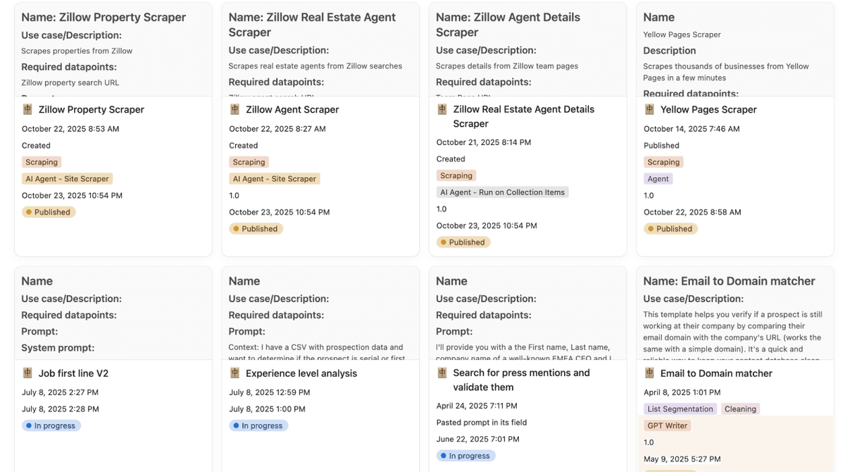Select the GPT Writer tag

[x=668, y=426]
